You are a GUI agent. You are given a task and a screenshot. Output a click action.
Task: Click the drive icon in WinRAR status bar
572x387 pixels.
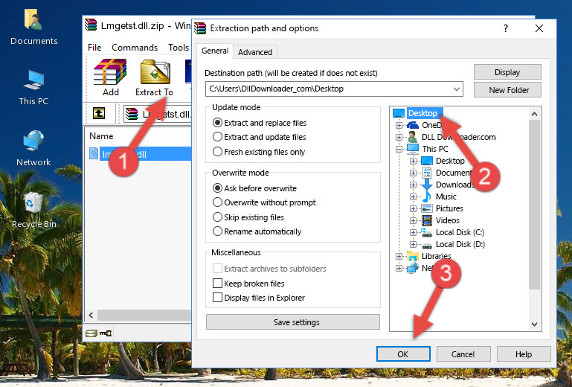tap(91, 333)
